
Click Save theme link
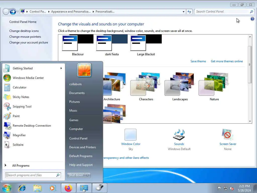click(198, 61)
